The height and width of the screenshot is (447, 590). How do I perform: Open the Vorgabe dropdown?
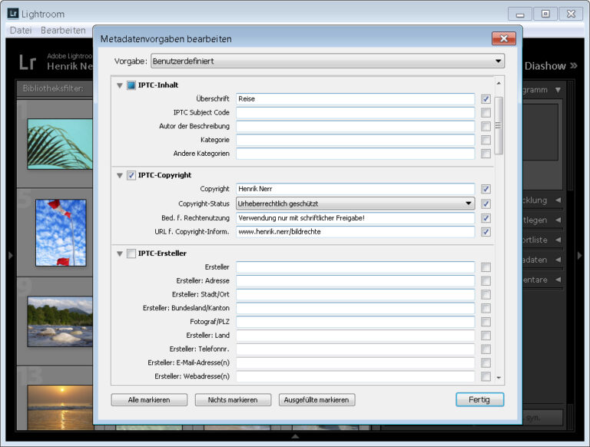[x=327, y=61]
